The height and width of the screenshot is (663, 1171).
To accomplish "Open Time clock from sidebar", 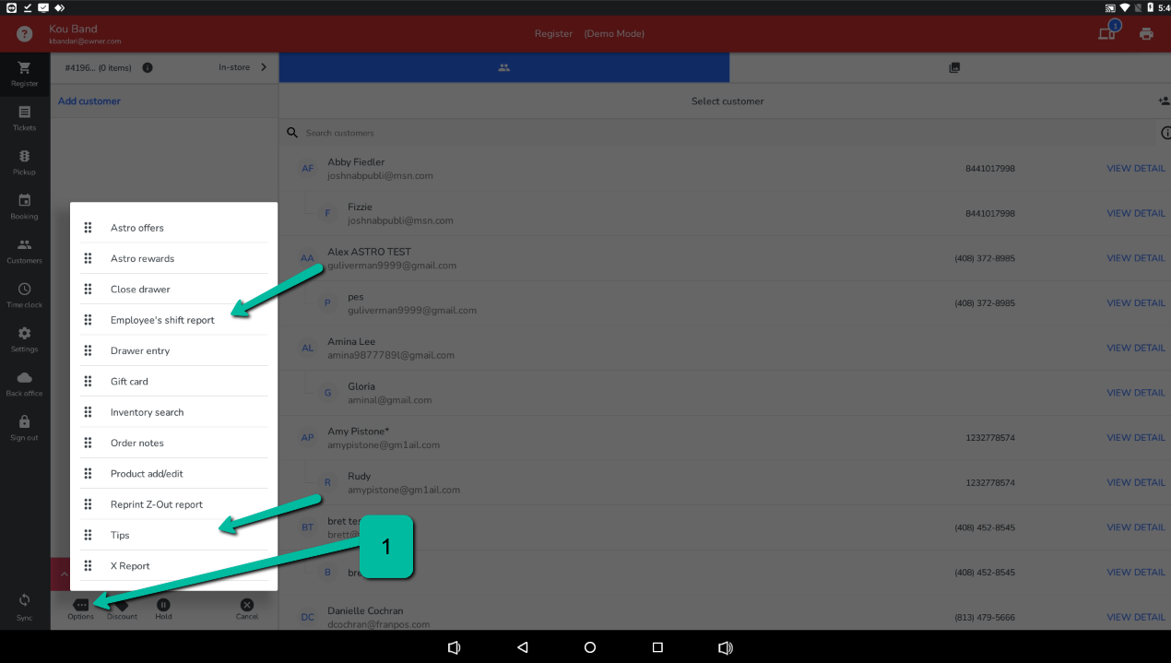I will point(24,290).
